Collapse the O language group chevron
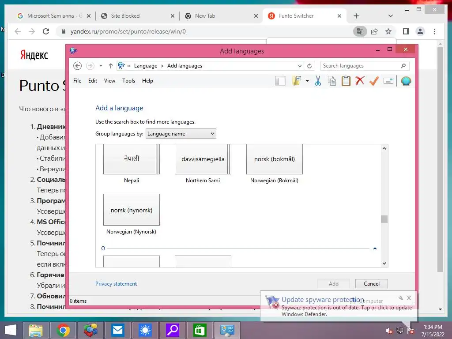Viewport: 452px width, 339px height. 375,249
